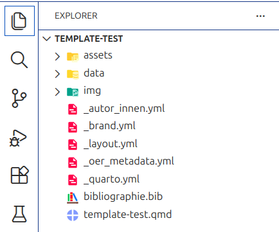Image resolution: width=279 pixels, height=232 pixels.
Task: Click the data folder icon
Action: pyautogui.click(x=73, y=74)
